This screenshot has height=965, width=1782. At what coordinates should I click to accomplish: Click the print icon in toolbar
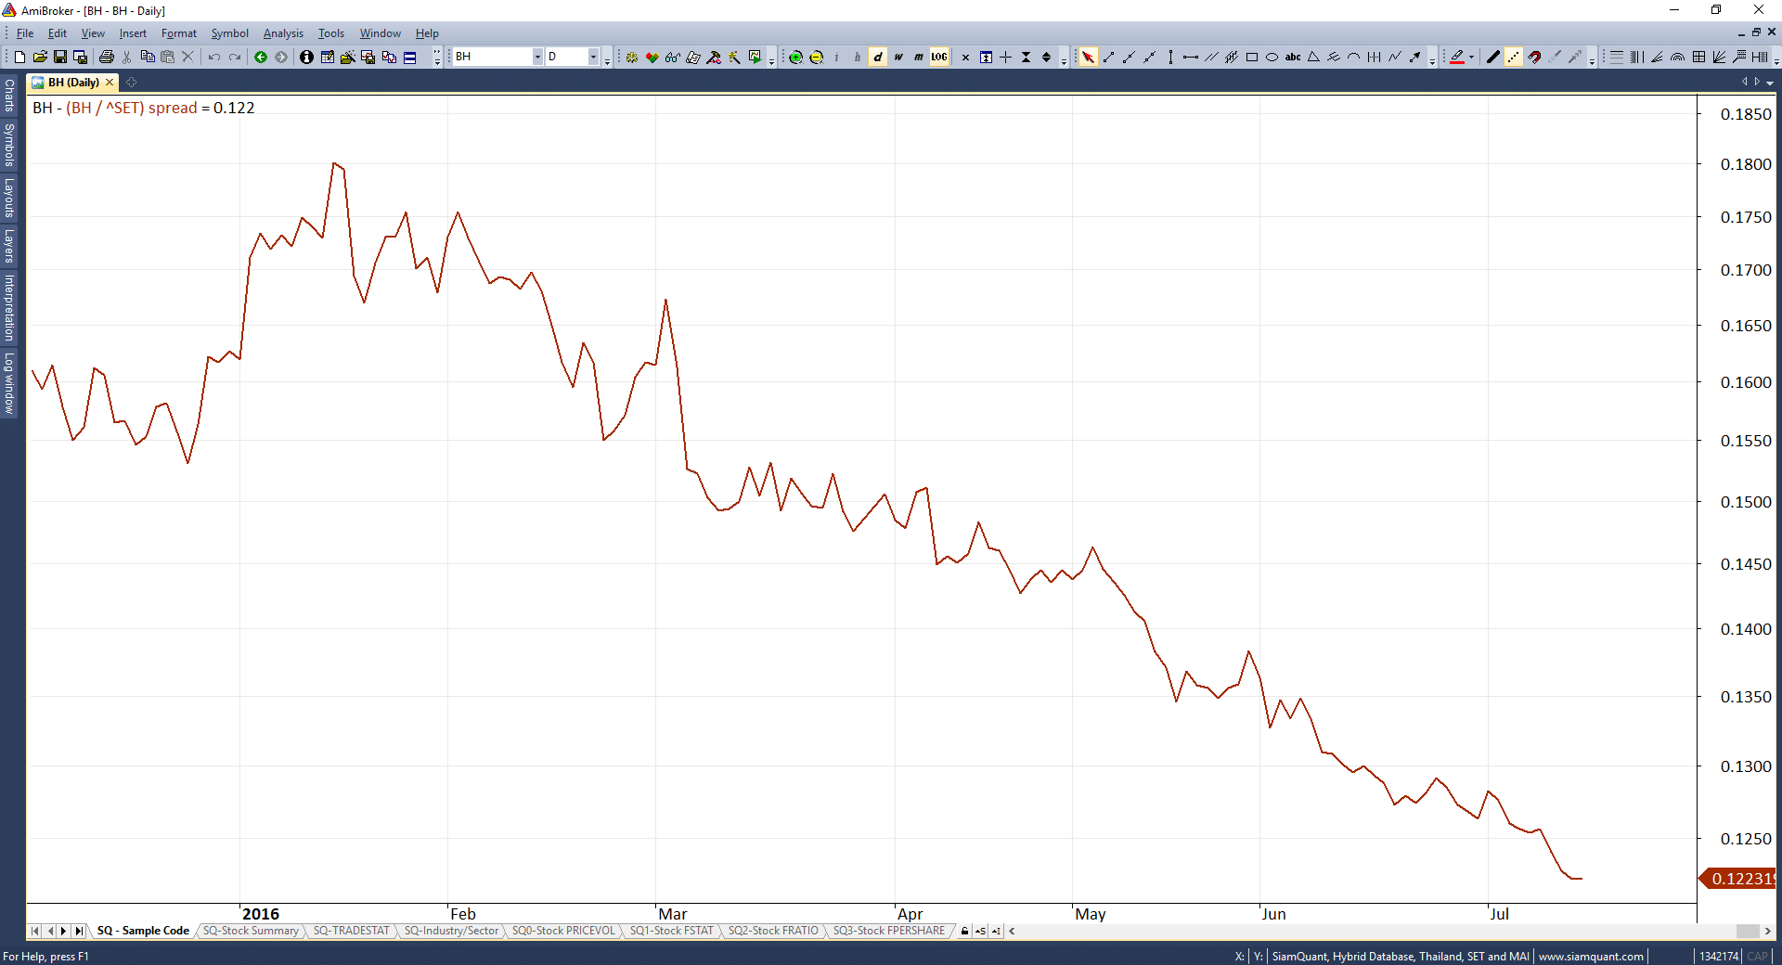pos(107,58)
